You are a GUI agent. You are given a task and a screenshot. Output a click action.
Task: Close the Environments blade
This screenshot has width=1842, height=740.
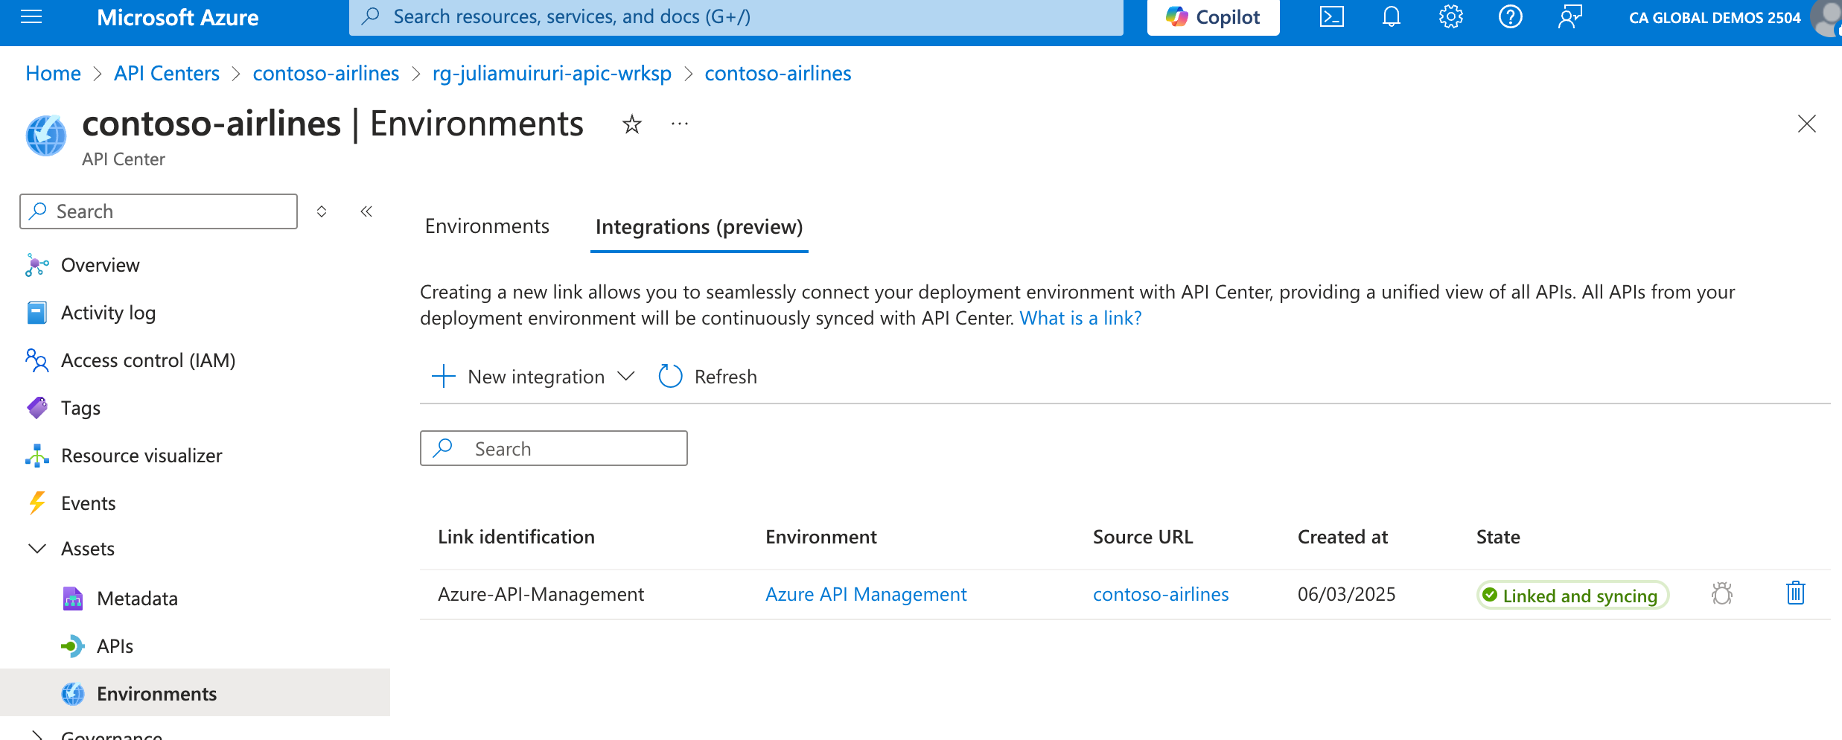(x=1806, y=124)
